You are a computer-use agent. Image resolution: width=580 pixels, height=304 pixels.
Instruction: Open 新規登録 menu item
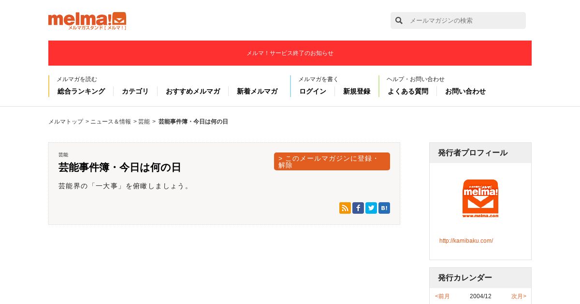357,91
